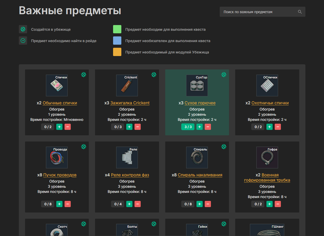Click the craftable-in-hideout icon on Спираль накаливания card

(224, 147)
